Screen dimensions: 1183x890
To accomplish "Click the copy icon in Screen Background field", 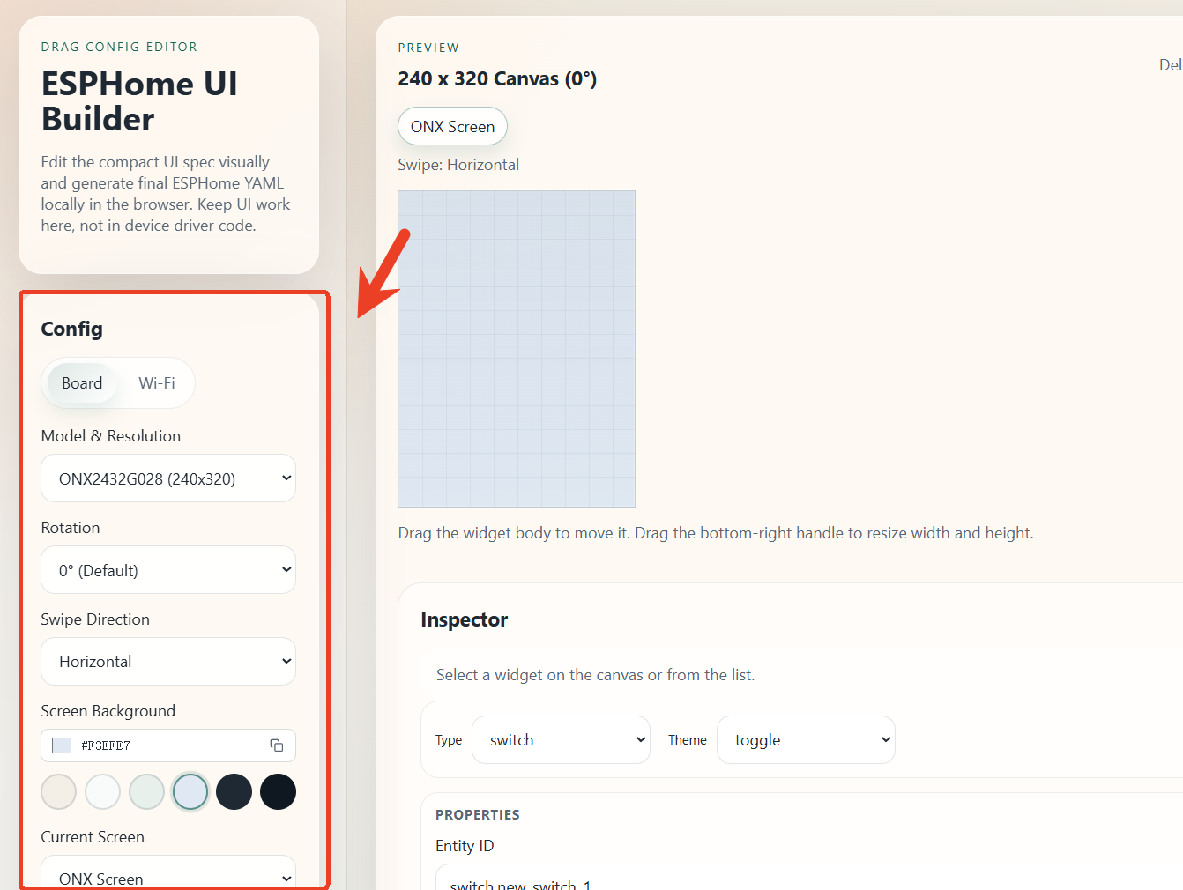I will pyautogui.click(x=277, y=745).
